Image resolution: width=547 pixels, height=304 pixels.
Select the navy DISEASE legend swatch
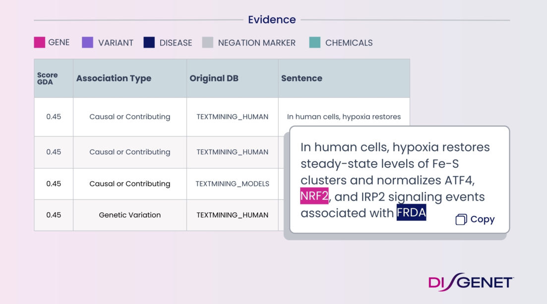click(149, 43)
